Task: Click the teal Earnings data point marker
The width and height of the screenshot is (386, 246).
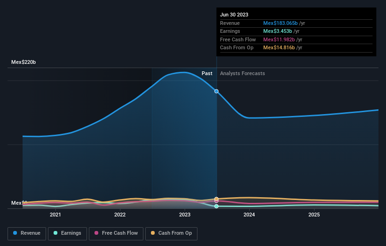Action: pos(216,206)
